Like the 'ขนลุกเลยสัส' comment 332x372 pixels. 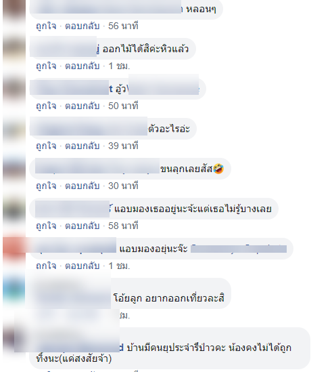pyautogui.click(x=46, y=186)
